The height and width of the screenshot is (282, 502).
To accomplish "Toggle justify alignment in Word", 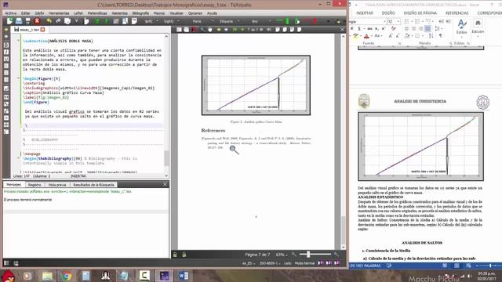I will 427,29.
